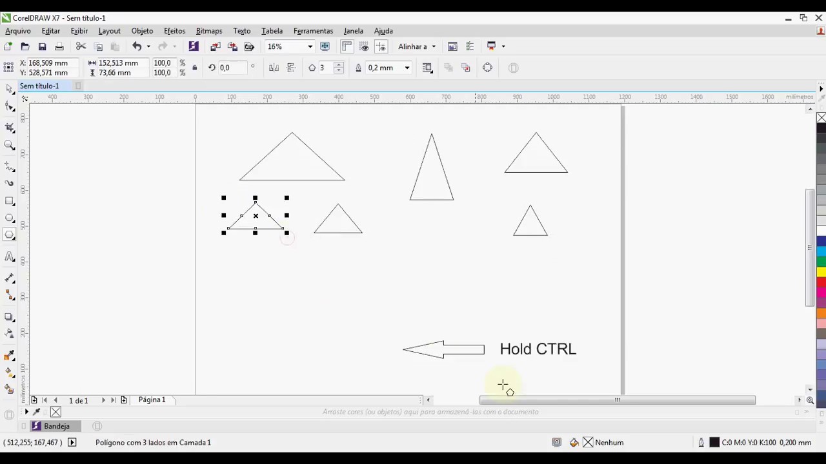The height and width of the screenshot is (464, 826).
Task: Select the Ellipse tool
Action: [10, 218]
